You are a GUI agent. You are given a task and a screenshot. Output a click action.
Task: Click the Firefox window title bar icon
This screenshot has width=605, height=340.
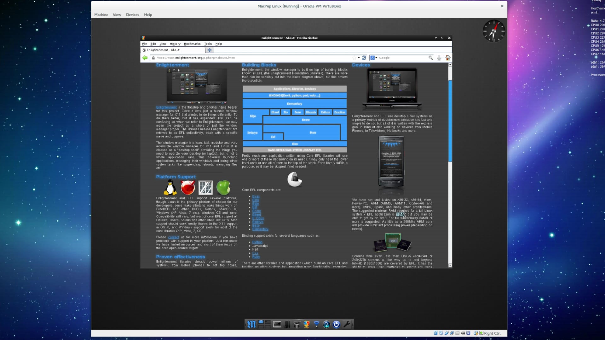(x=143, y=38)
